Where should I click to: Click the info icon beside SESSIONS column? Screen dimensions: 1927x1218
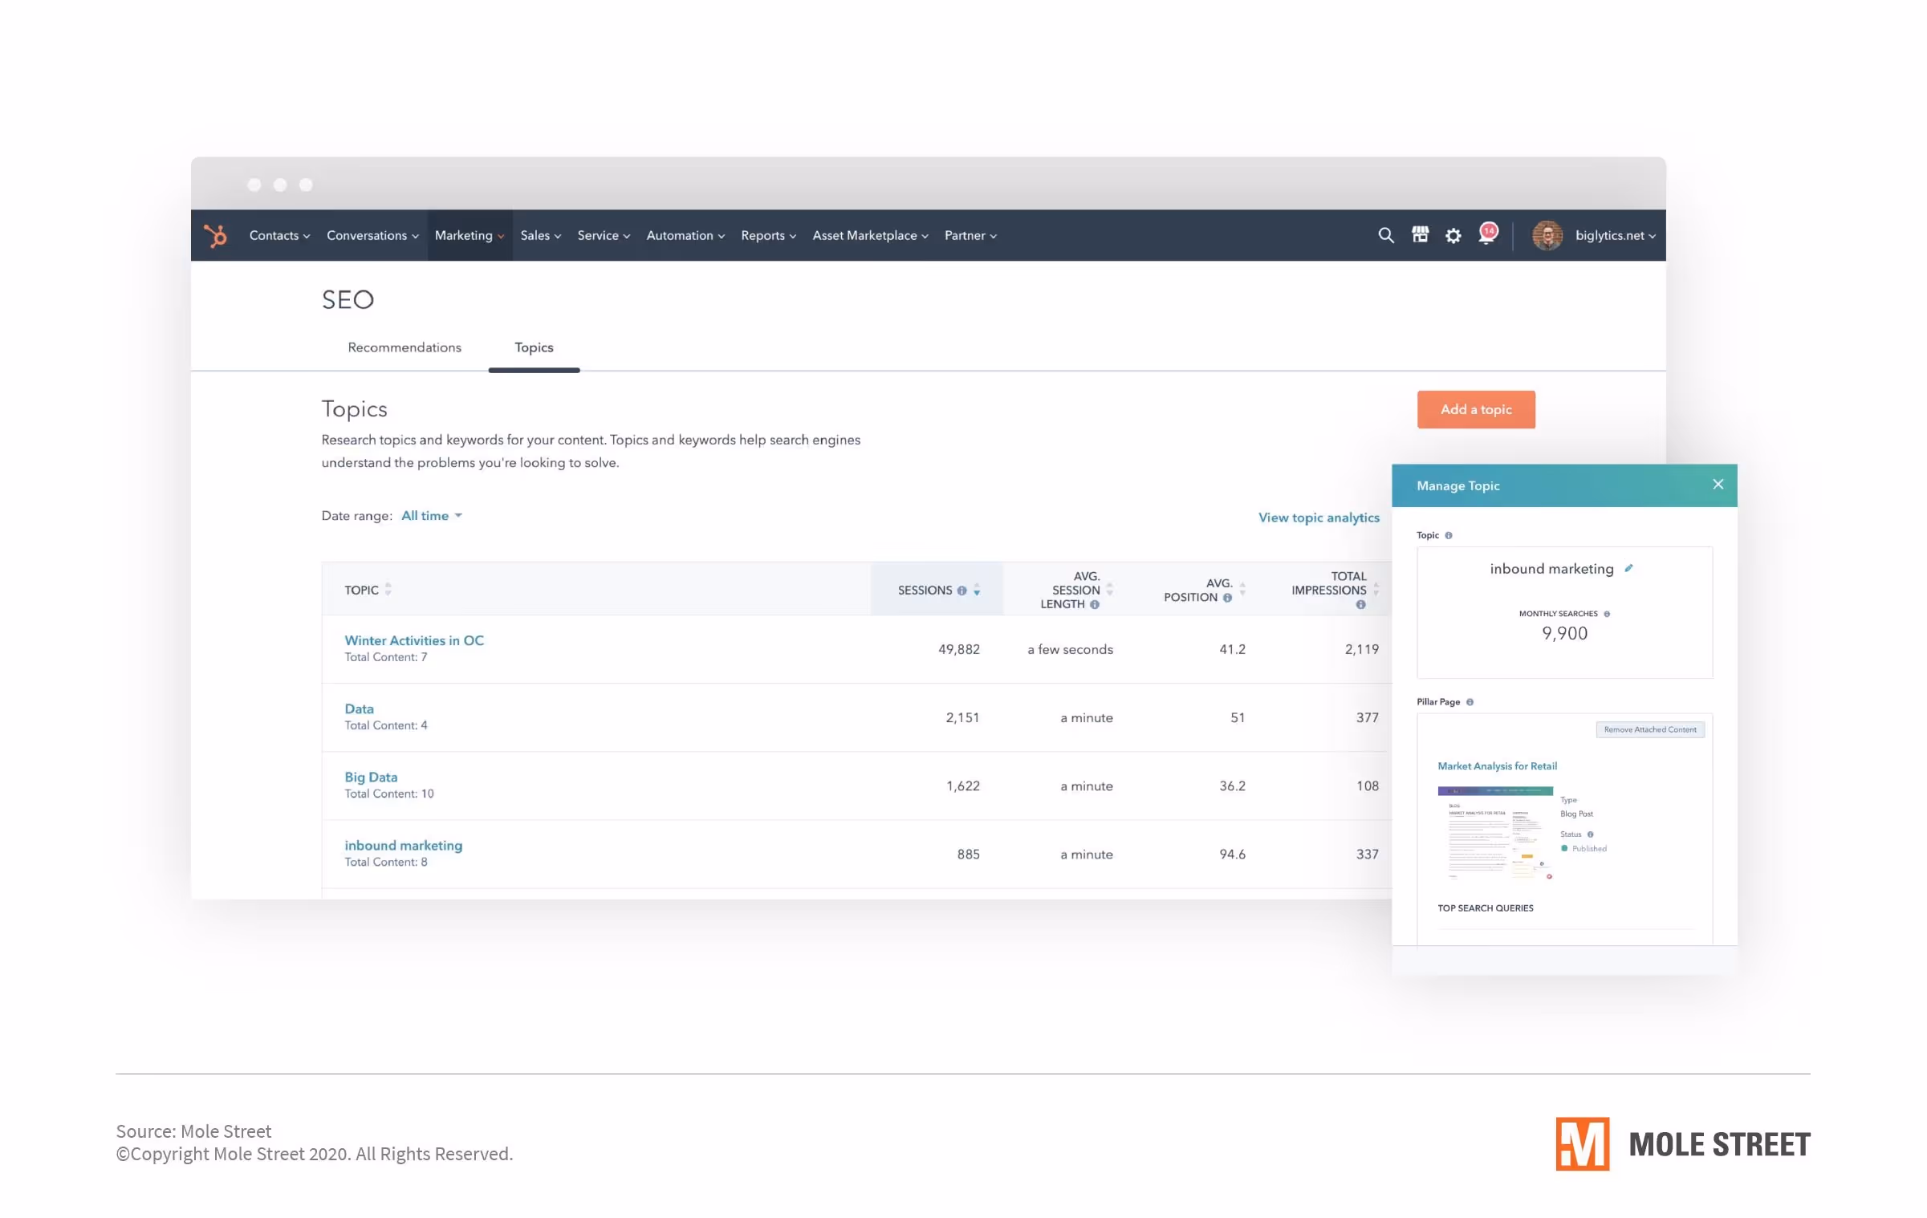(962, 590)
